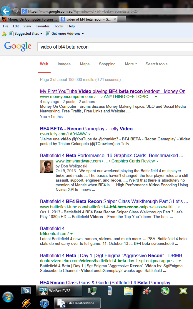Viewport: 193px width, 309px height.
Task: Click the ANYTHING OFF TOPIC breadcrumb
Action: tap(126, 97)
